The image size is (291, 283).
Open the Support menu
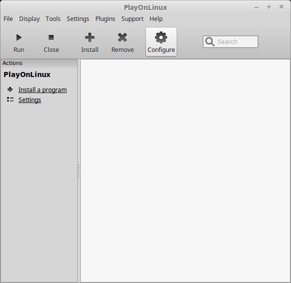click(x=132, y=19)
